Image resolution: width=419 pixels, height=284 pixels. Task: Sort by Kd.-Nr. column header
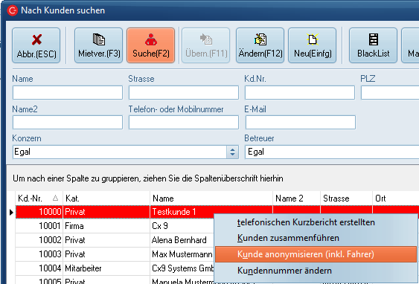39,199
